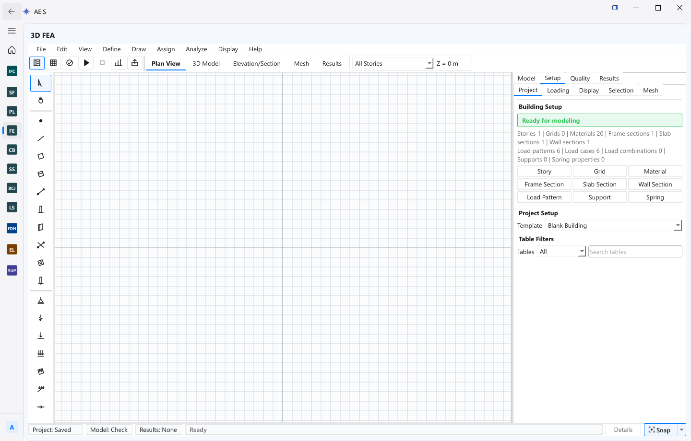Open the bar chart results icon
691x441 pixels.
[x=119, y=63]
